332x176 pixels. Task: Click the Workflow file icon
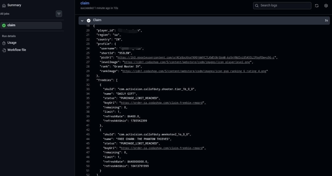click(4, 50)
